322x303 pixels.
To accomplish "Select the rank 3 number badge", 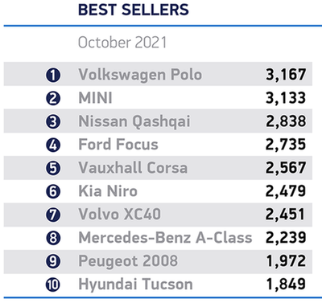I will tap(53, 121).
